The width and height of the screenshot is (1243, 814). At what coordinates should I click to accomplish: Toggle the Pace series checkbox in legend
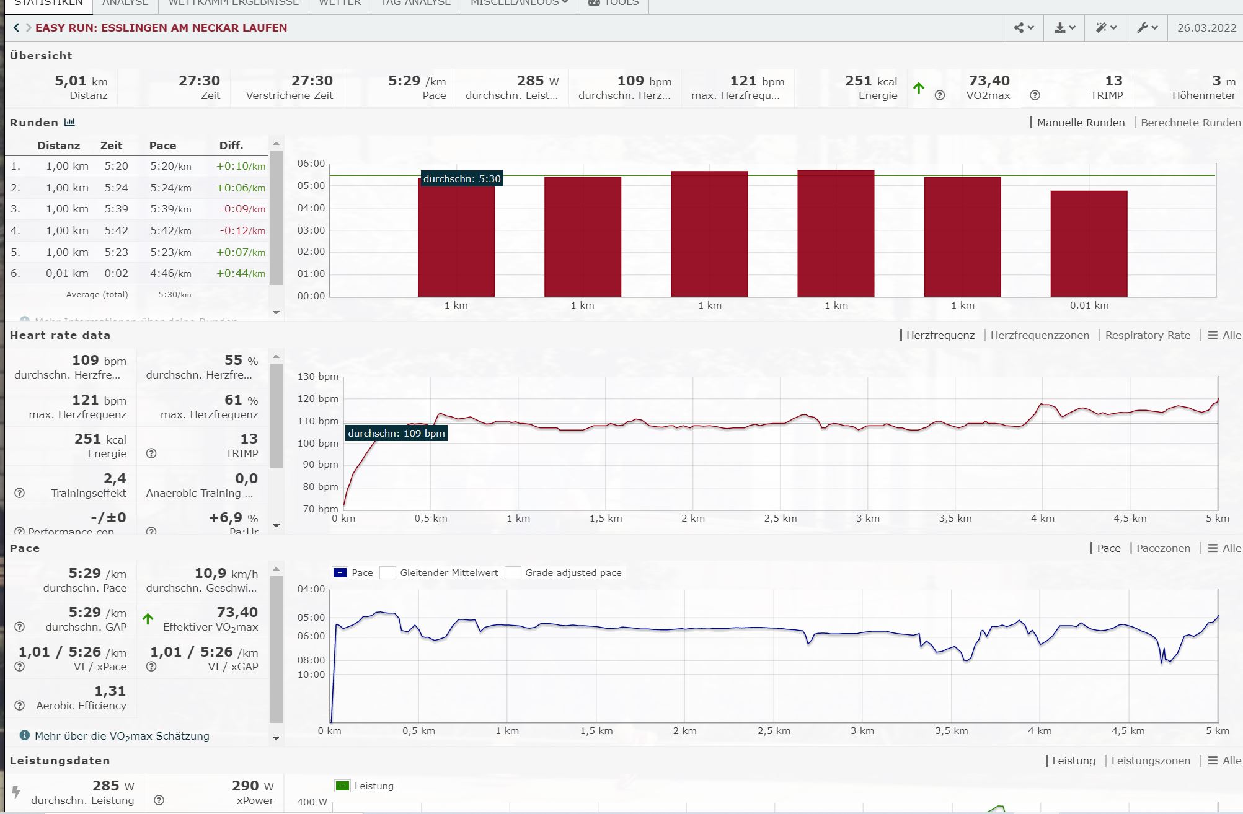click(x=340, y=572)
